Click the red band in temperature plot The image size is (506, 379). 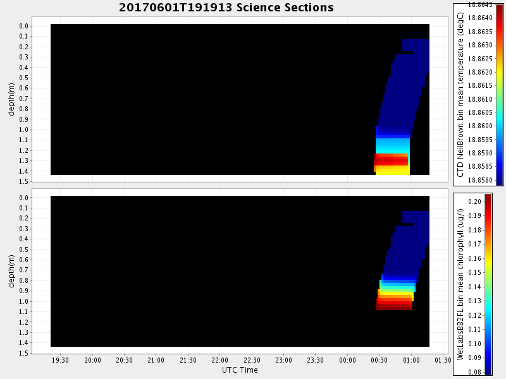pyautogui.click(x=392, y=160)
